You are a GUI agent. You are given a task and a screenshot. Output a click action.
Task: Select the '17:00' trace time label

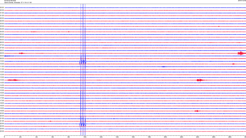pyautogui.click(x=2, y=98)
